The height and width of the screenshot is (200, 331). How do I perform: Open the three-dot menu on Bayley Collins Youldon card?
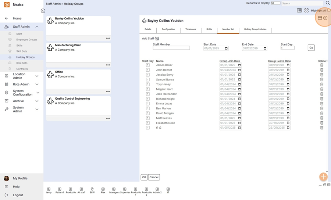pyautogui.click(x=108, y=38)
